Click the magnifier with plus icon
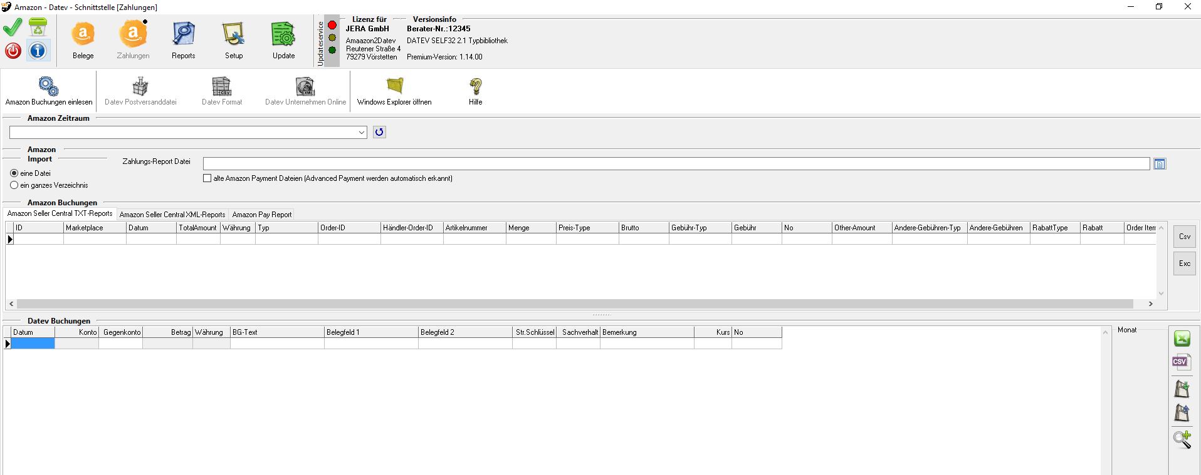The height and width of the screenshot is (475, 1201). [1182, 439]
